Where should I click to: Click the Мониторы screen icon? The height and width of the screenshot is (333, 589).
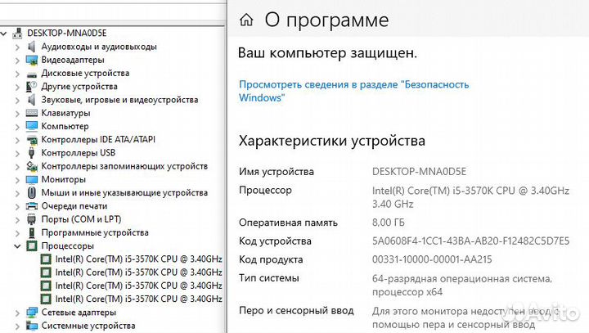point(32,180)
